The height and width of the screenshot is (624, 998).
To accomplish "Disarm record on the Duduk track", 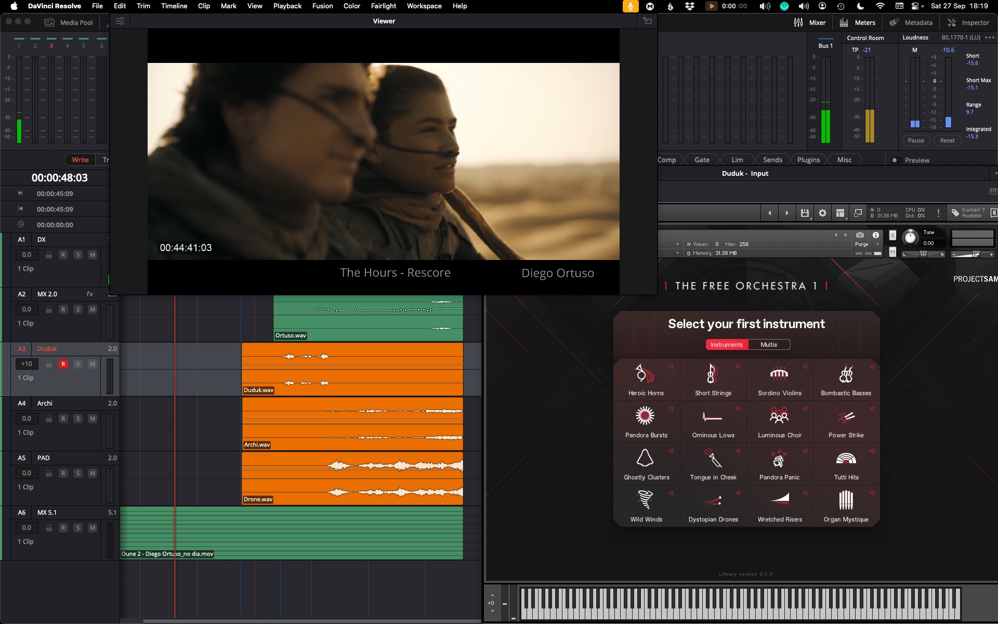I will coord(63,364).
